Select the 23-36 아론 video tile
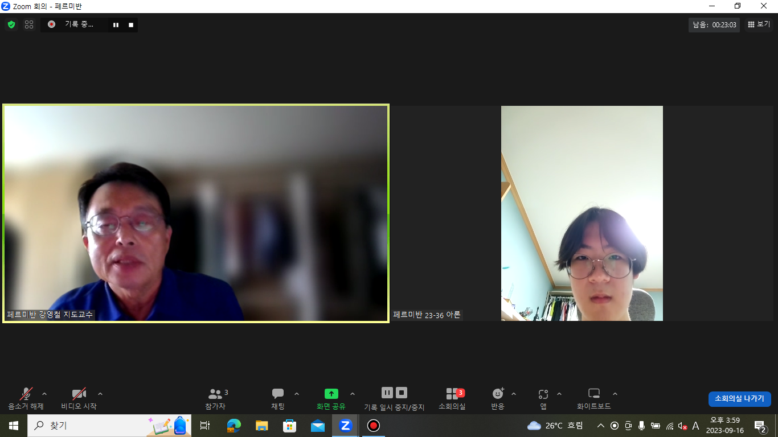 582,213
